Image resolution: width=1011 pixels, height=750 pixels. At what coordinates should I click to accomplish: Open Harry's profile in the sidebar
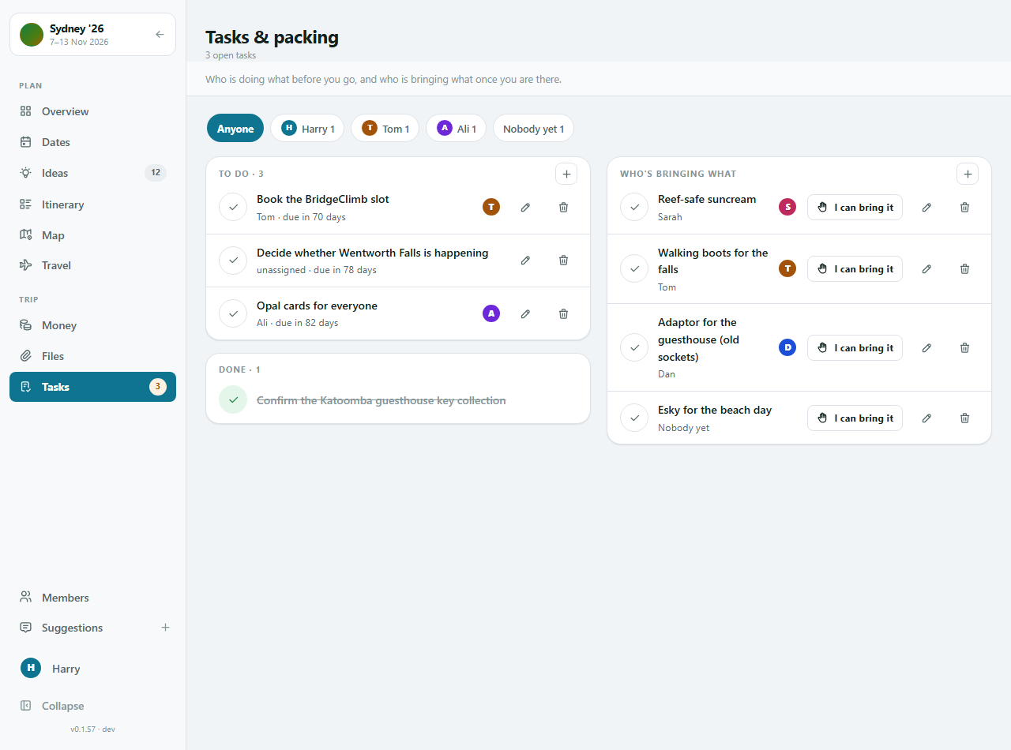point(92,669)
